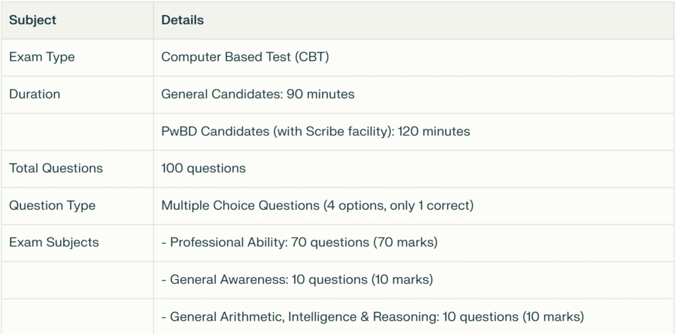Click Computer Based Test (CBT) cell

click(245, 57)
